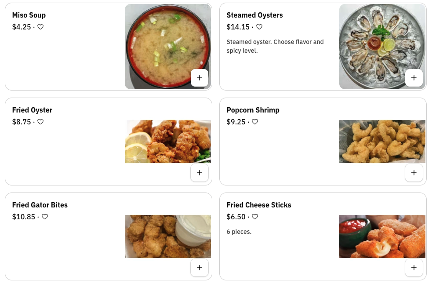Image resolution: width=443 pixels, height=287 pixels.
Task: Like the Fried Oyster item
Action: [40, 122]
